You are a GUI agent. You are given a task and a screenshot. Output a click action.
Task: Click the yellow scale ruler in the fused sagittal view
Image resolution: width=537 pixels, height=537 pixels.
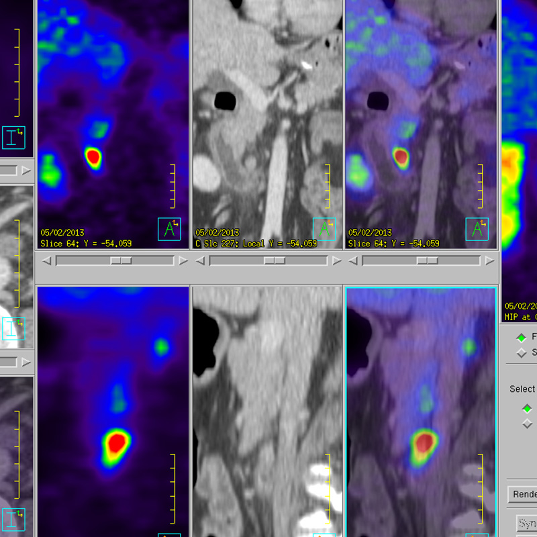(481, 489)
